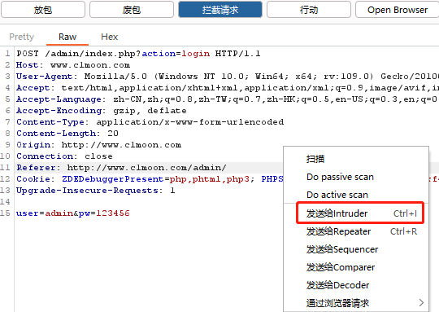The height and width of the screenshot is (312, 439).
Task: Switch to the Raw tab
Action: (67, 37)
